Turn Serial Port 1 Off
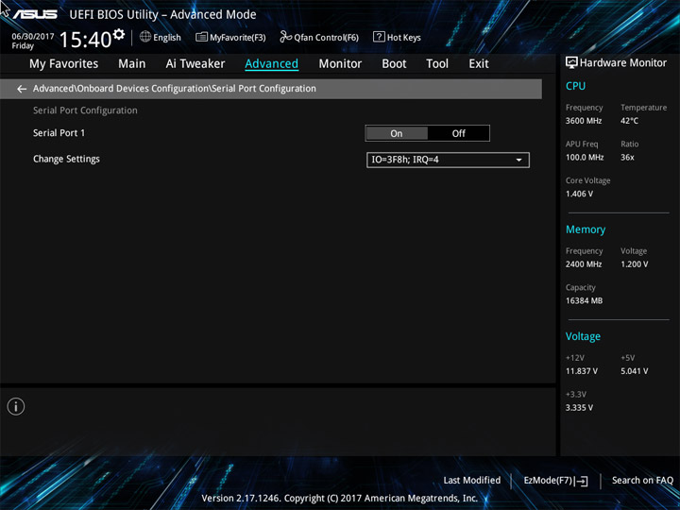Screen dimensions: 680x510 click(x=458, y=133)
